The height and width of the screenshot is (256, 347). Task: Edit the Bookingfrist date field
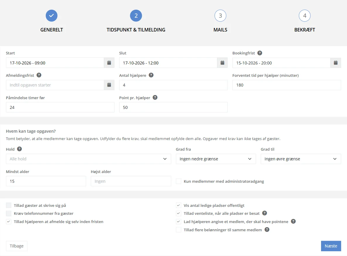point(282,63)
